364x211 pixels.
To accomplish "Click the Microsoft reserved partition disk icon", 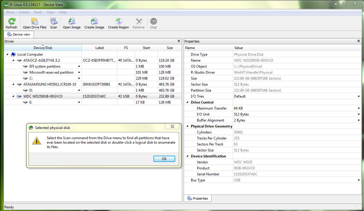I will (25, 72).
